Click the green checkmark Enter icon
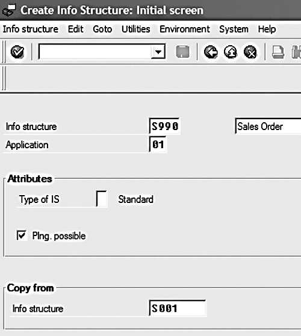Viewport: 301px width, 336px height. (17, 52)
